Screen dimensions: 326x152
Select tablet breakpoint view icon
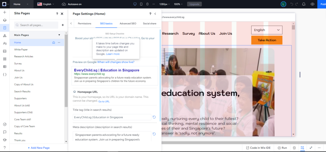point(141,4)
